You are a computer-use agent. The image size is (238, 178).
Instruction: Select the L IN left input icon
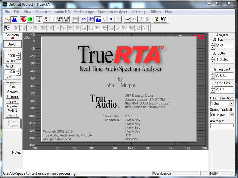click(40, 19)
